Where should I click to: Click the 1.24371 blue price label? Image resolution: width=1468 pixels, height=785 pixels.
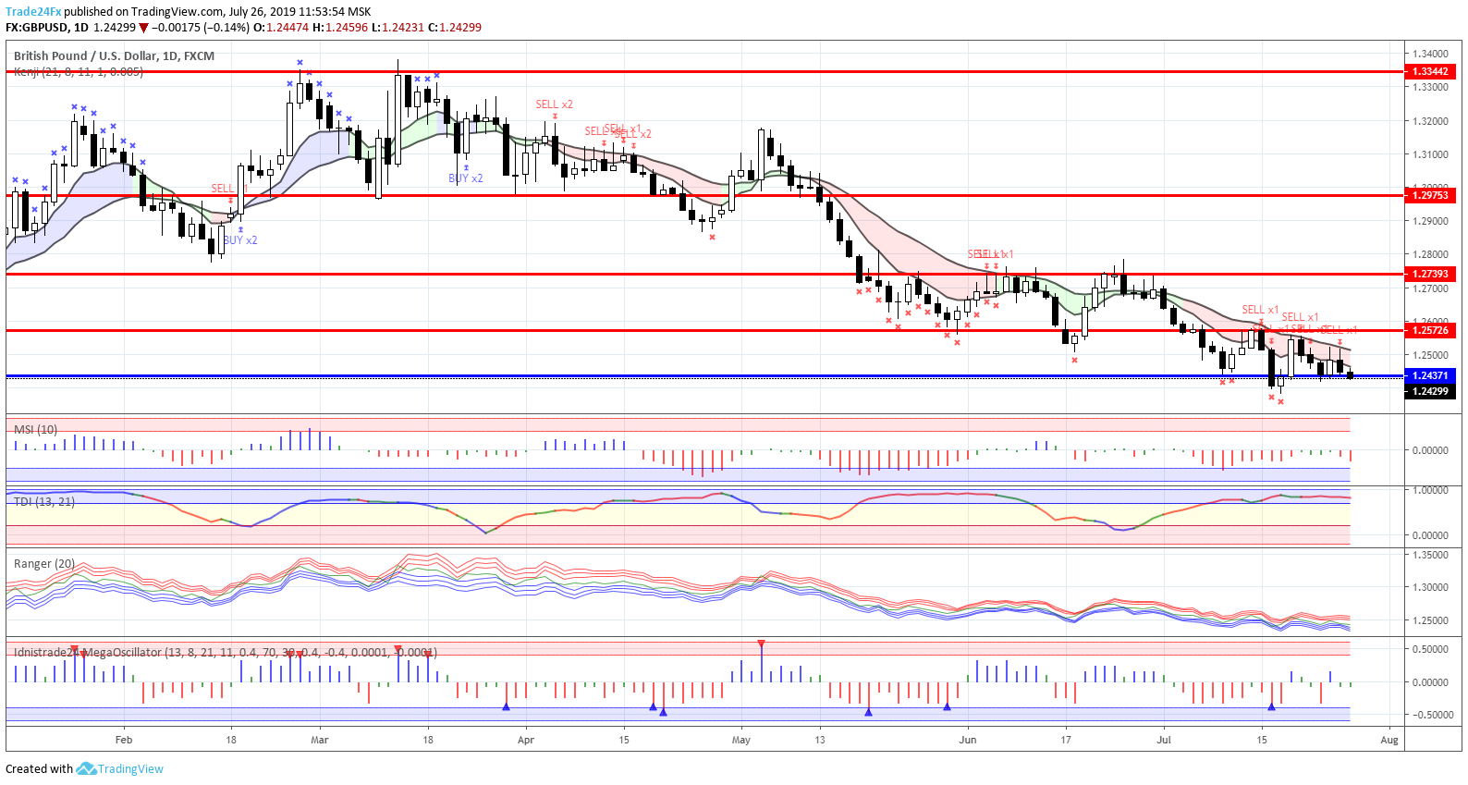point(1430,375)
